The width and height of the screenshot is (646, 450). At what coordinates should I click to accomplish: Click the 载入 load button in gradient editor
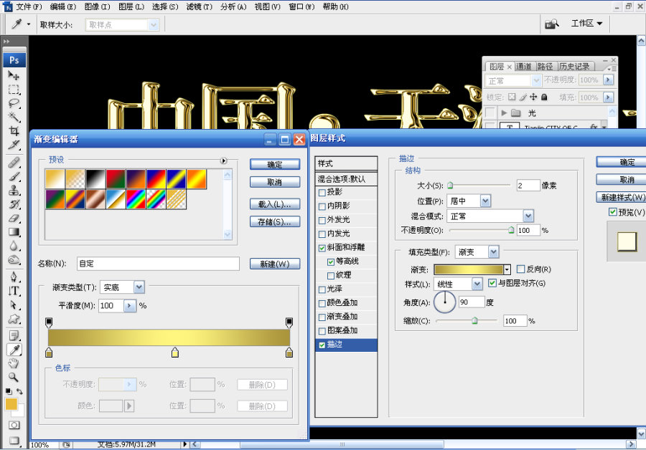[x=274, y=204]
